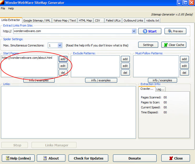This screenshot has width=195, height=164.
Task: Click del button for Exclude Patterns
Action: point(125,73)
